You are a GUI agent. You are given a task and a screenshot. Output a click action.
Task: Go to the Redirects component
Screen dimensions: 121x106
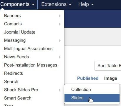(32, 73)
